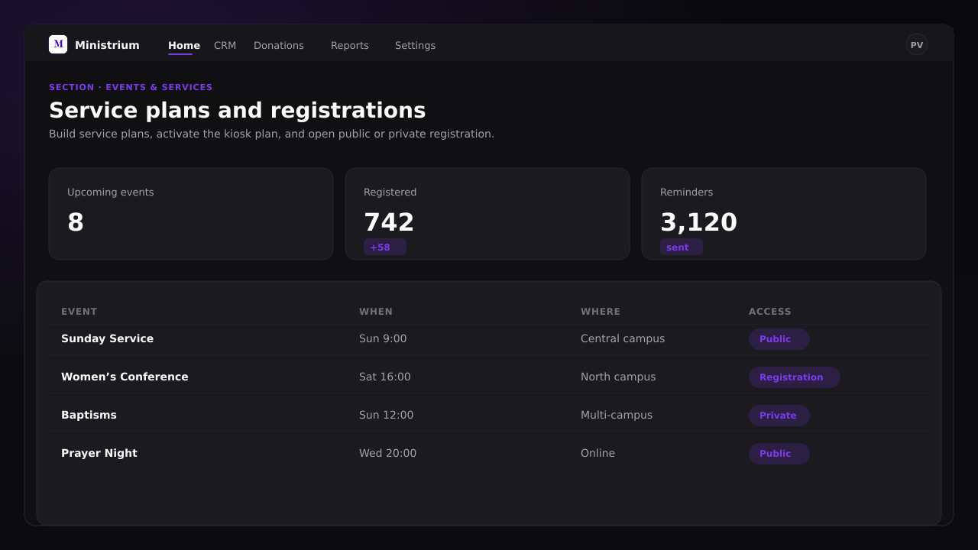Select the Registered 742 card

click(487, 214)
